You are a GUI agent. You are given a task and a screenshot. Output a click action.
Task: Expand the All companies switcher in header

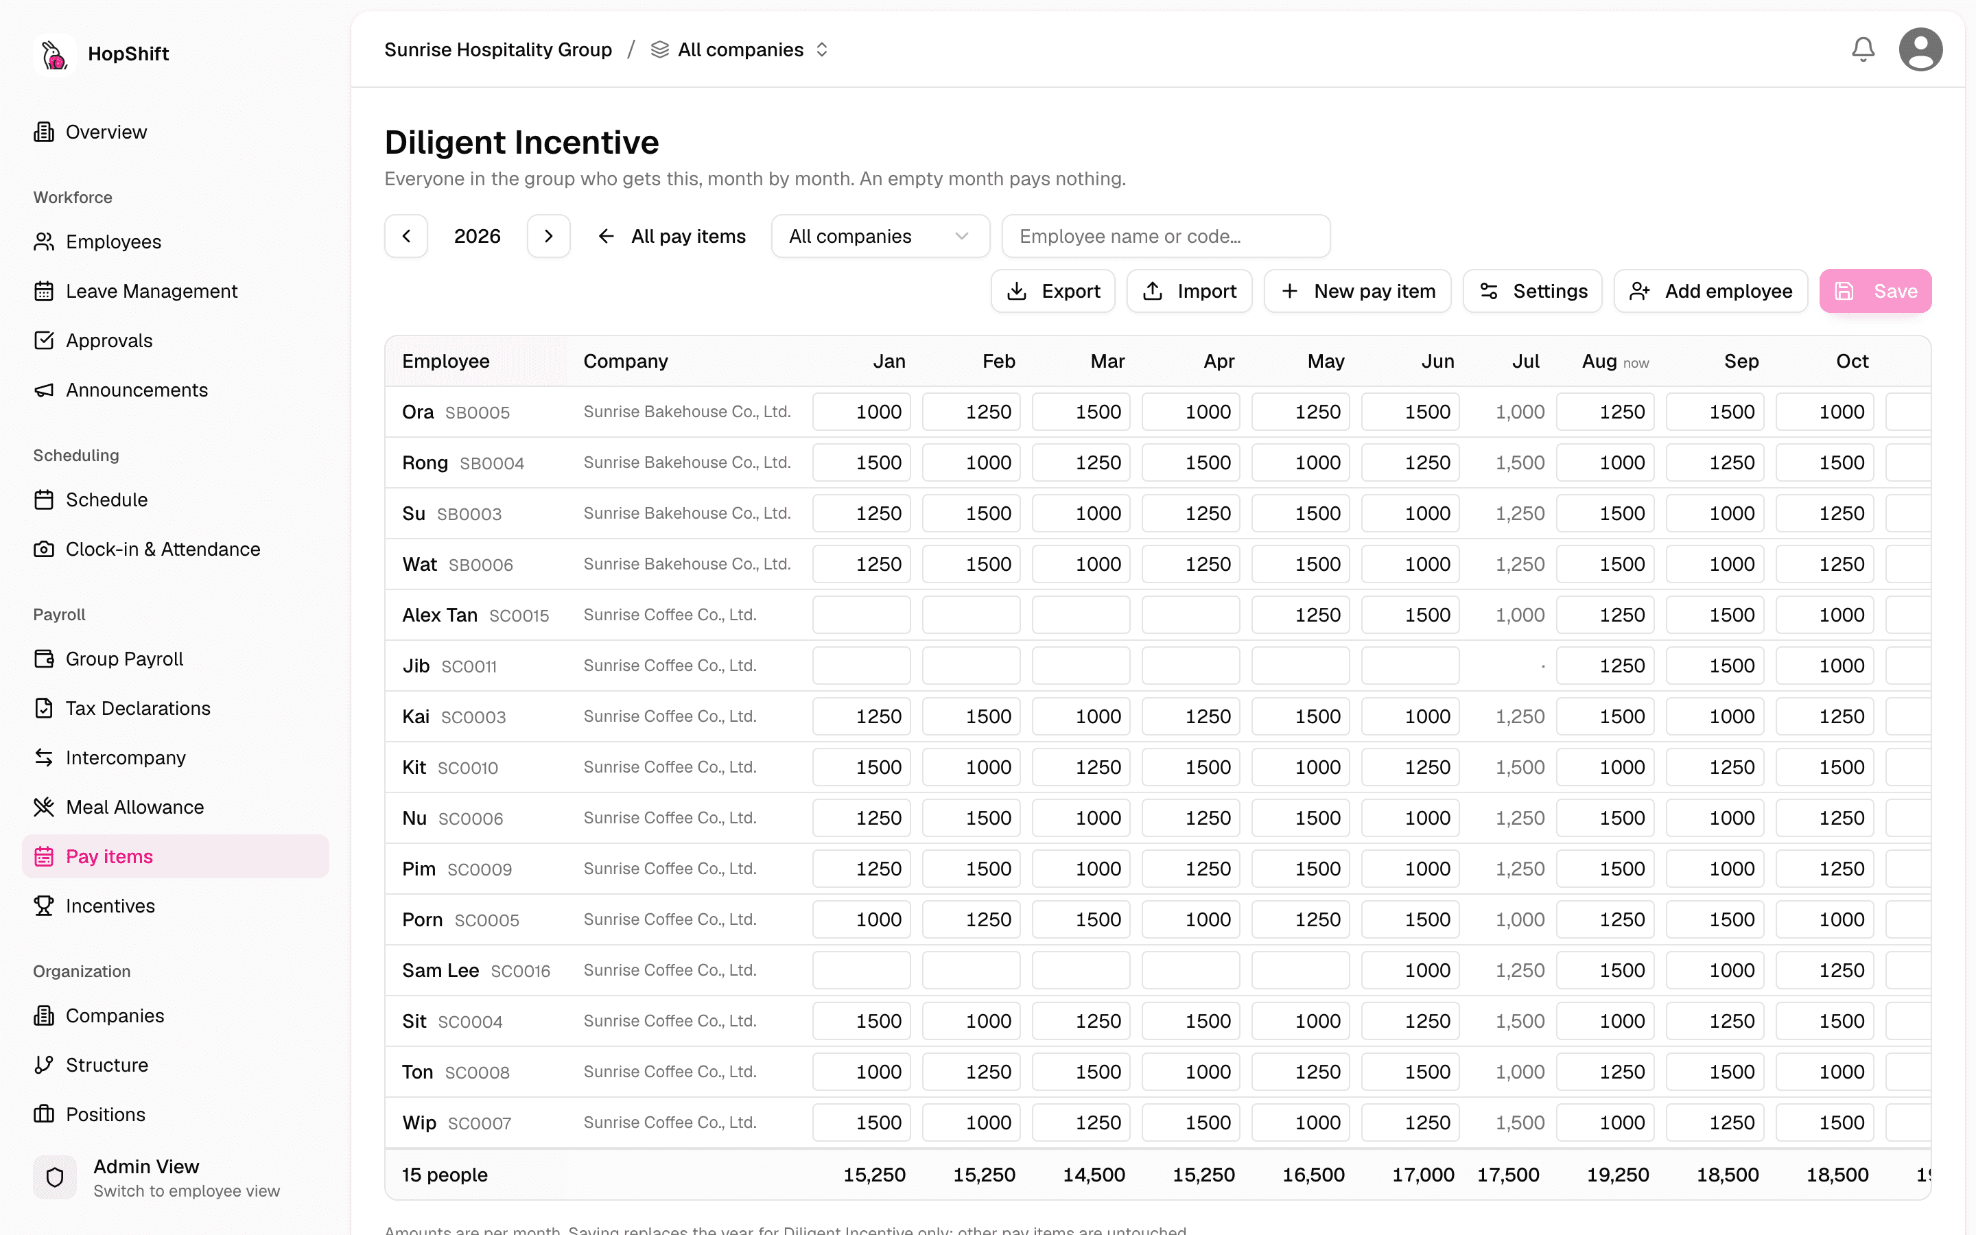point(740,50)
